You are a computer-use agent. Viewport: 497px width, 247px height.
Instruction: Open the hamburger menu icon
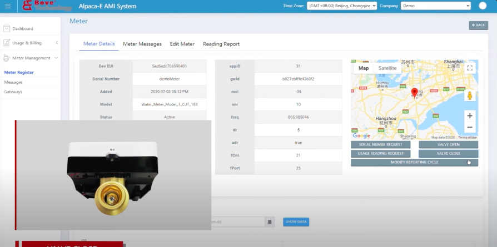point(8,6)
